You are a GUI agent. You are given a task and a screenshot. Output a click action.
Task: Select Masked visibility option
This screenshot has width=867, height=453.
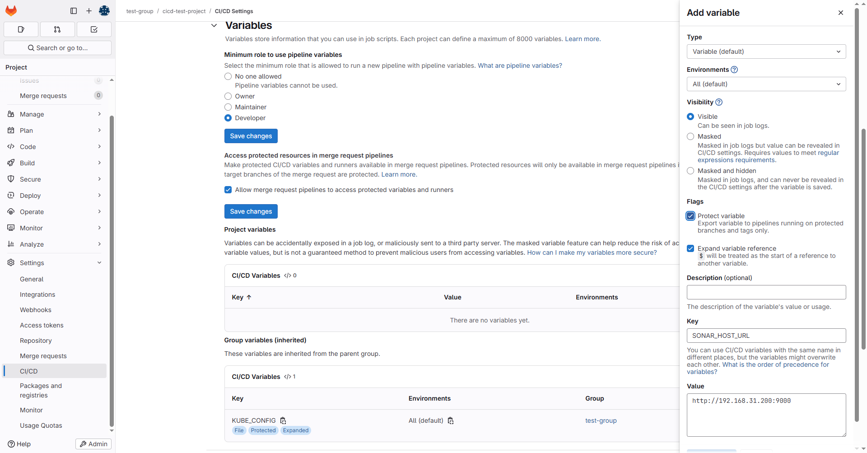click(x=690, y=136)
